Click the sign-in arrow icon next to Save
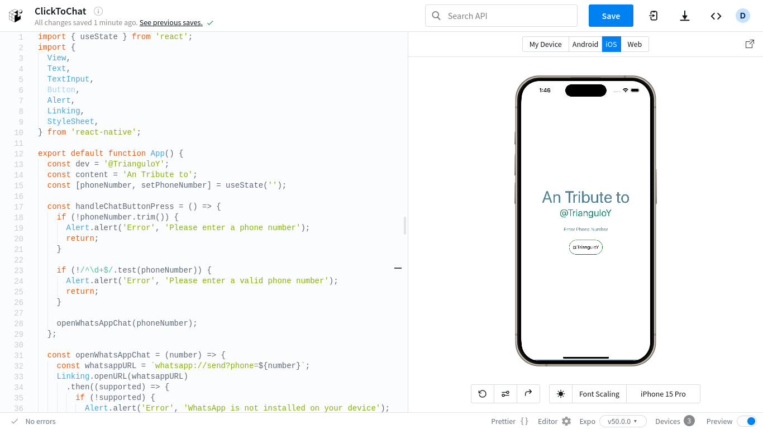The image size is (763, 429). [654, 16]
